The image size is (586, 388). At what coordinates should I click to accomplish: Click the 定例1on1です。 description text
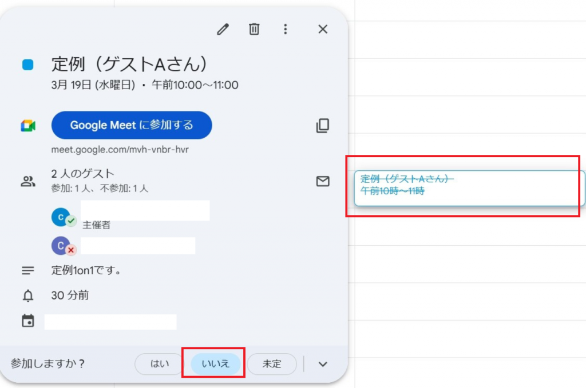(x=87, y=270)
